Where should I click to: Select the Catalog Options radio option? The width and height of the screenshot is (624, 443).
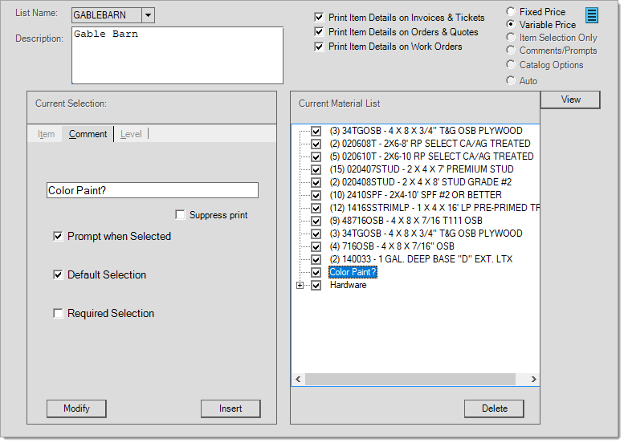click(511, 65)
